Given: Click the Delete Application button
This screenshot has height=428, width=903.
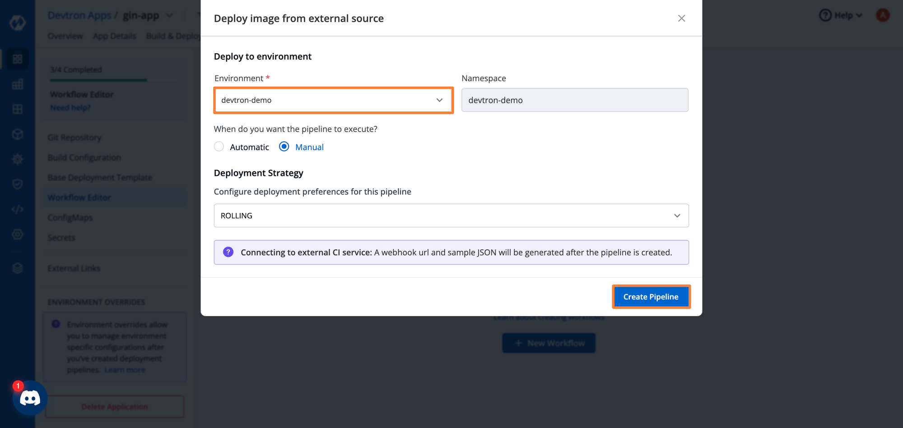Looking at the screenshot, I should coord(115,407).
